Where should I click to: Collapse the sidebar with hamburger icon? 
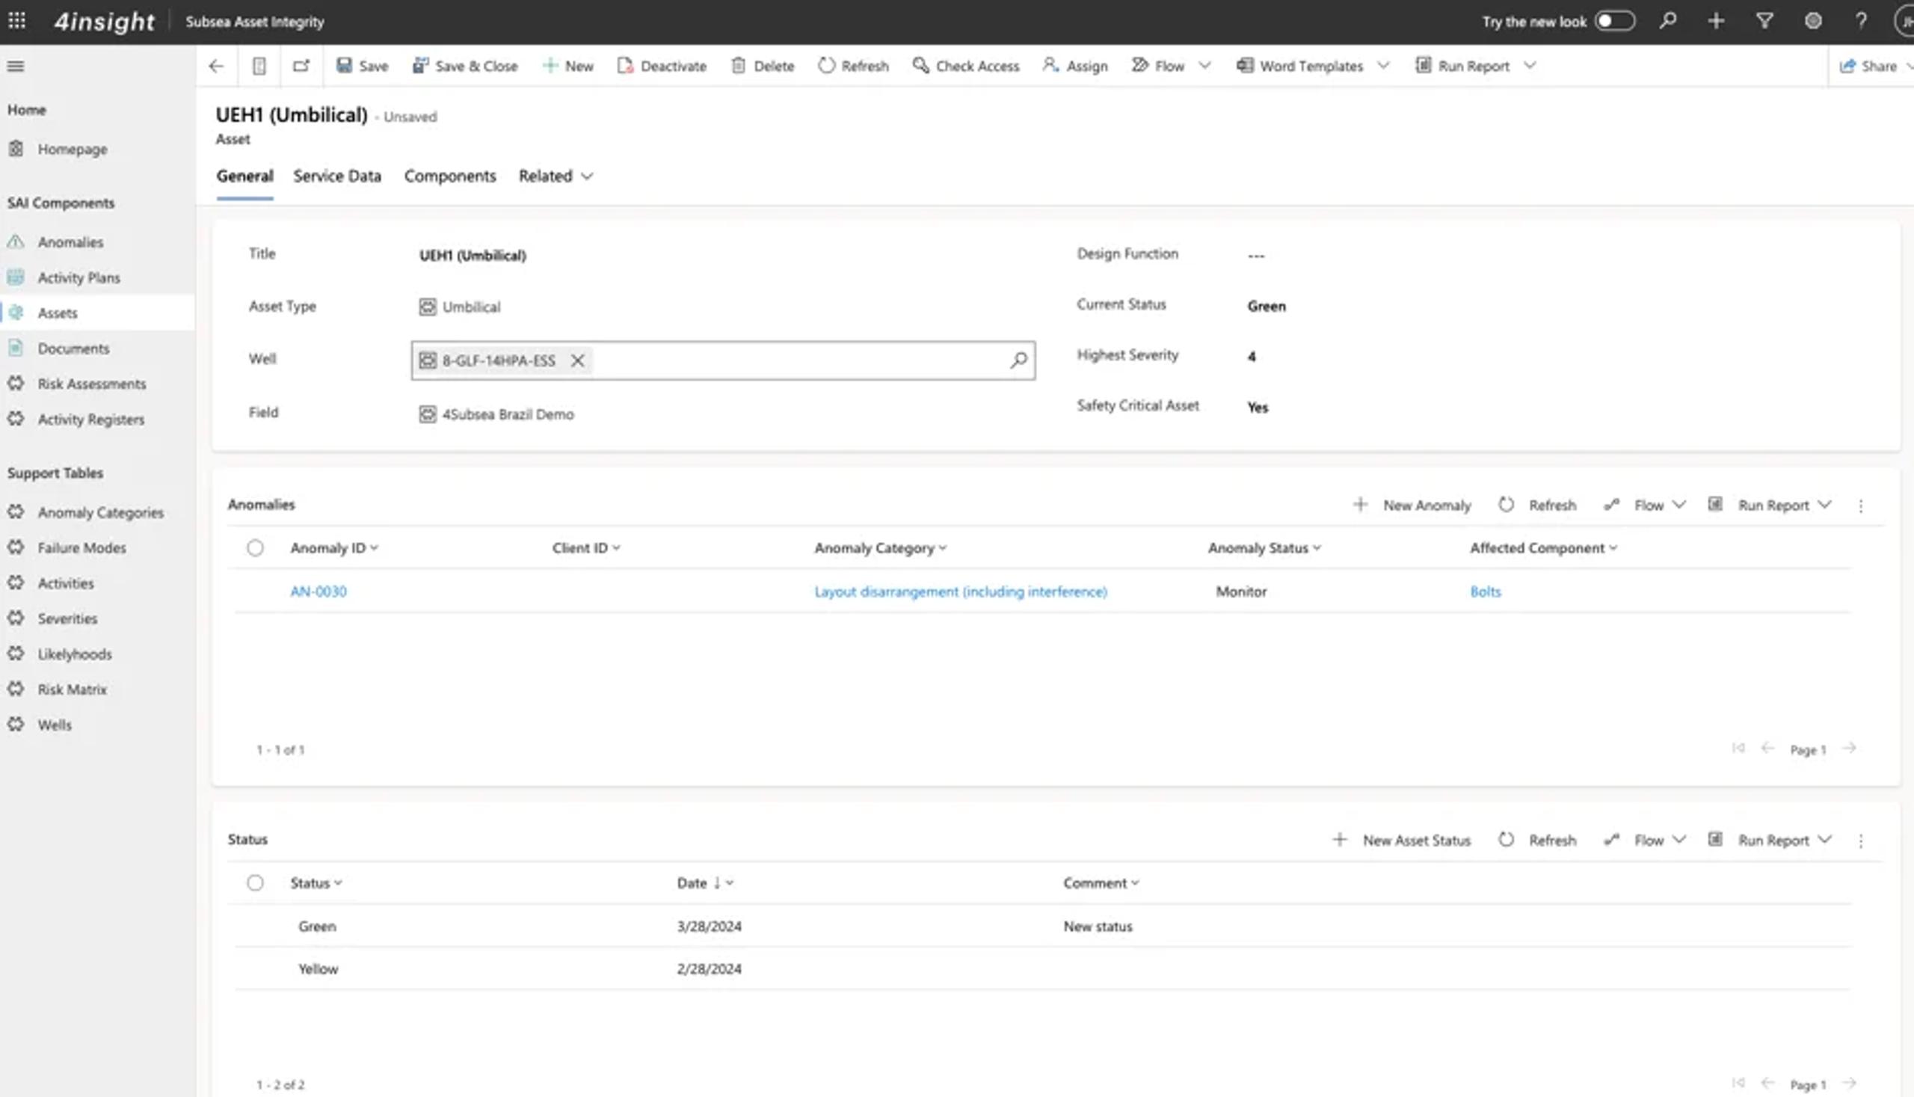[16, 67]
